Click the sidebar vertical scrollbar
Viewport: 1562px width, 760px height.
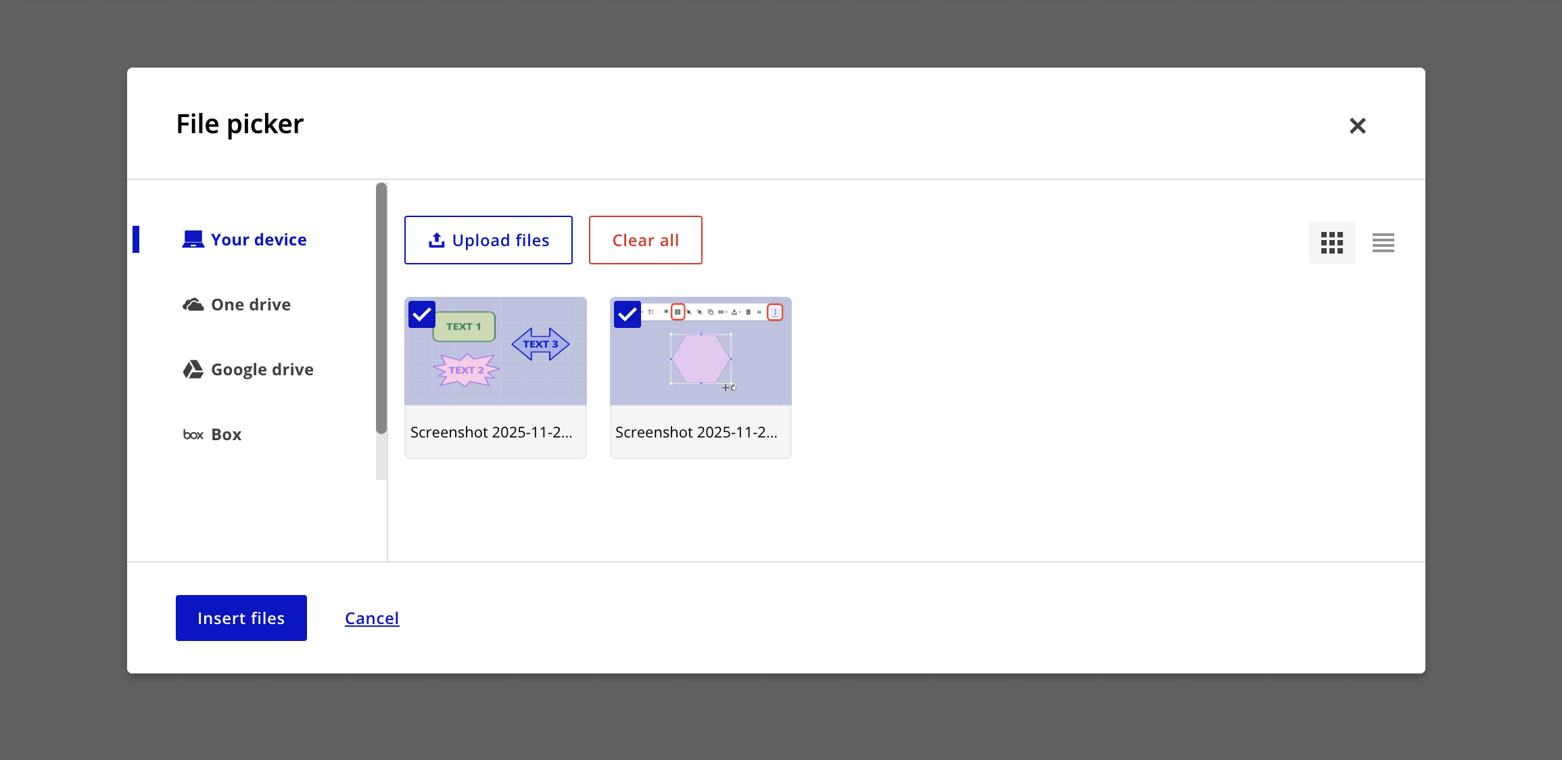point(381,308)
